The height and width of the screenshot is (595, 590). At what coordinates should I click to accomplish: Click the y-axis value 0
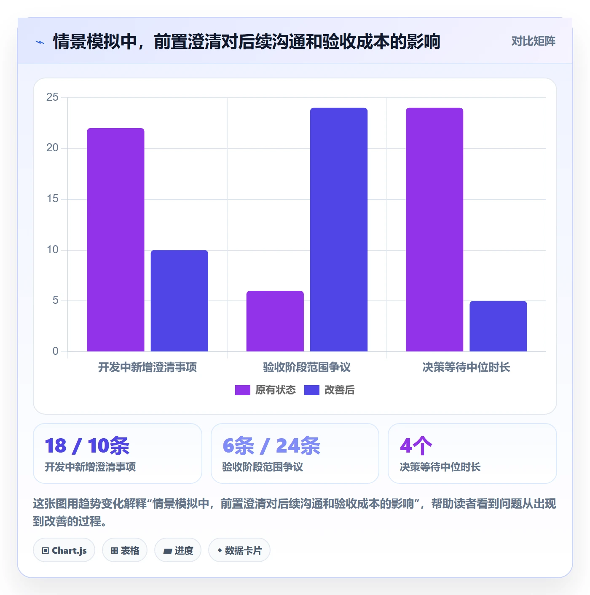[x=55, y=351]
